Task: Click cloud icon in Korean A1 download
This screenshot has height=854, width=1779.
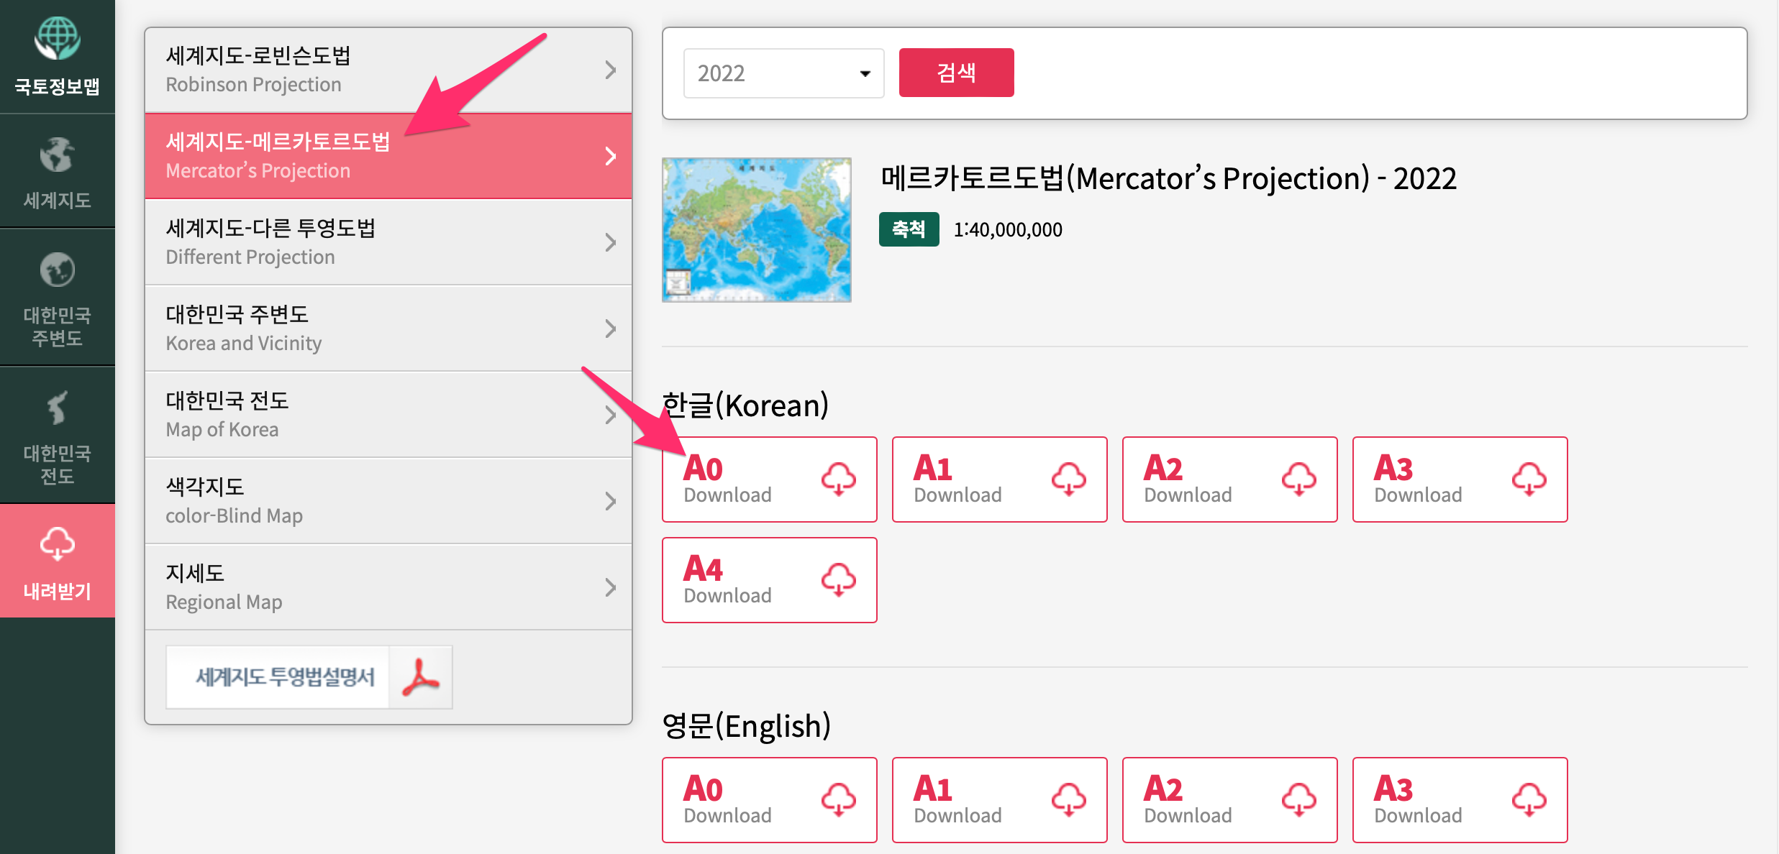Action: pos(1068,479)
